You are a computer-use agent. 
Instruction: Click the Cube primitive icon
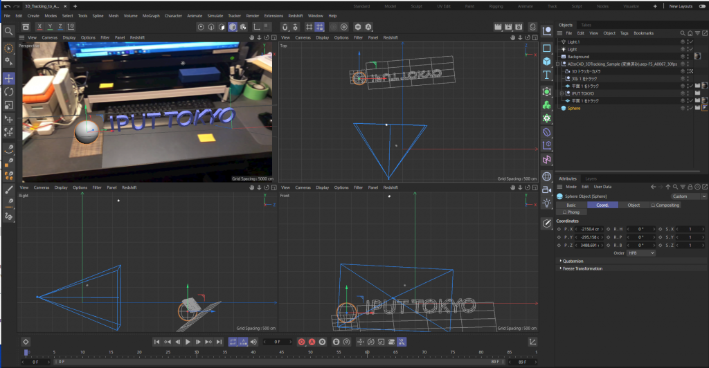(x=547, y=62)
